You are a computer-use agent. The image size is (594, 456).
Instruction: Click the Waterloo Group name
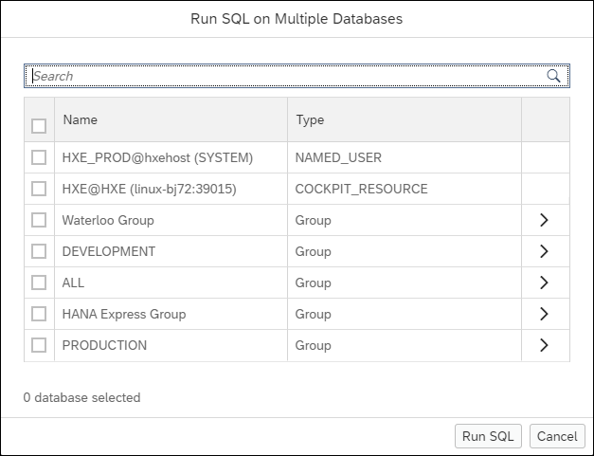pos(108,220)
